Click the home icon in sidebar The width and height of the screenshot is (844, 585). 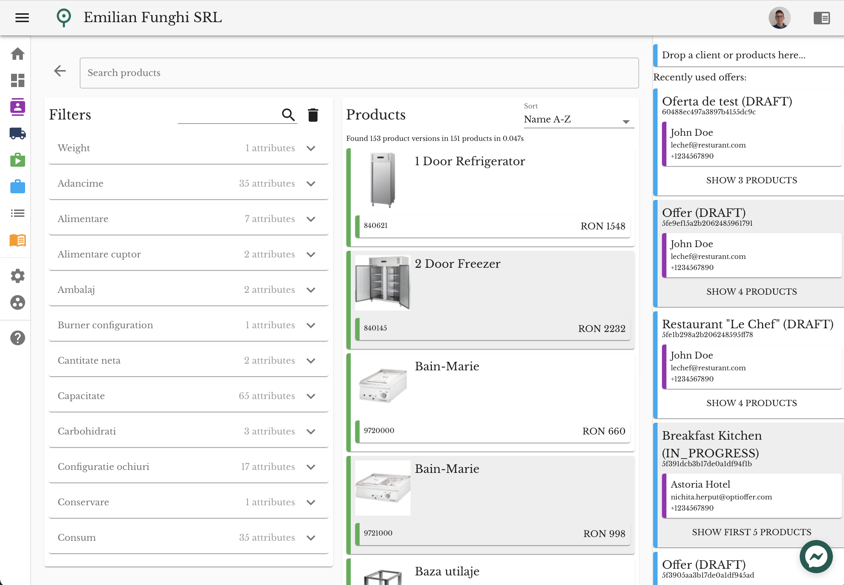tap(17, 54)
